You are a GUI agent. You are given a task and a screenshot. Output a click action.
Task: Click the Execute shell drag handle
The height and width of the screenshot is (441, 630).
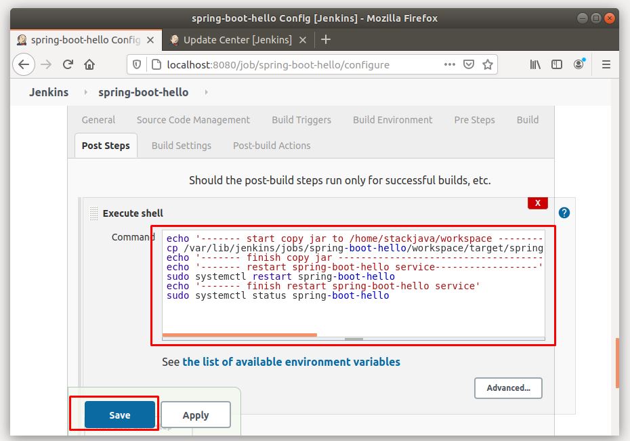point(93,213)
